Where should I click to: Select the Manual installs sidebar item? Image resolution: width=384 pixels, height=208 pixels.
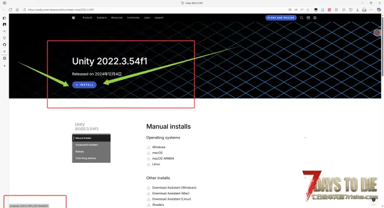tap(91, 138)
